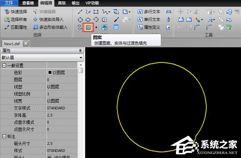Click Polygon Entity Input 多边形实体输入
The image size is (241, 158).
point(50,27)
